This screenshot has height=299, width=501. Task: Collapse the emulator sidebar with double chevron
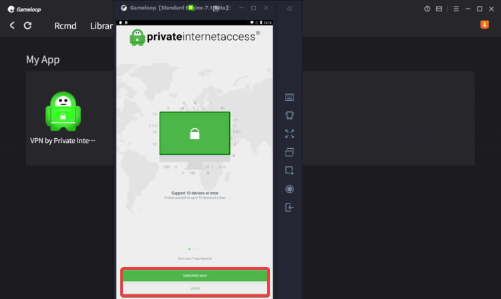pos(289,9)
